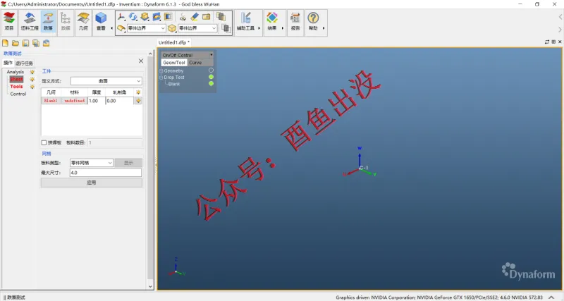Enable the 拼焊板 tailor-welded blank checkbox

coord(44,143)
